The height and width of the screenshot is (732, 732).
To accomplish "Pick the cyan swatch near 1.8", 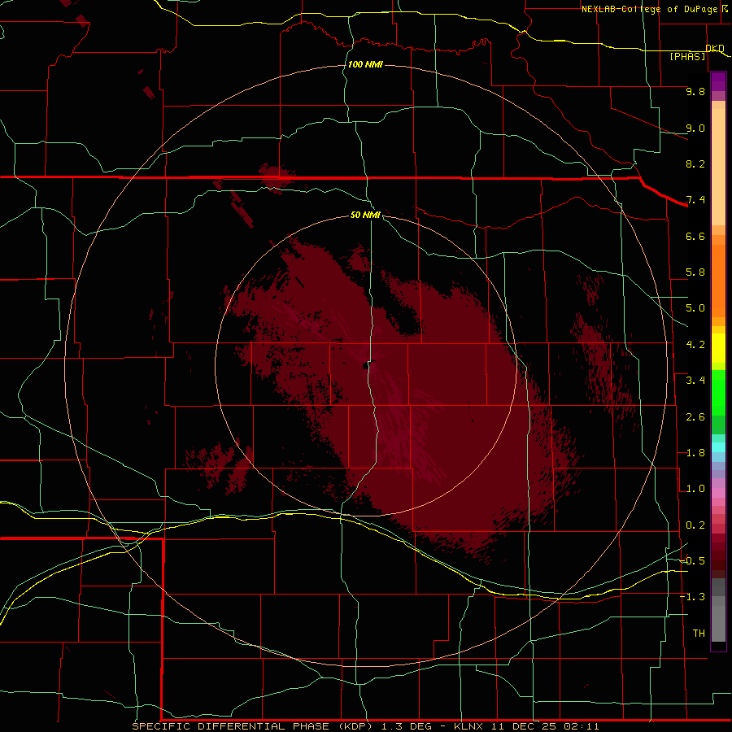I will pos(718,447).
